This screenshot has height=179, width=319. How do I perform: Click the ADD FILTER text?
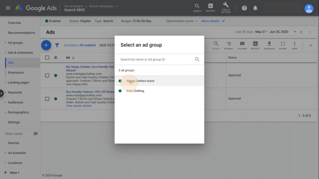coord(107,45)
